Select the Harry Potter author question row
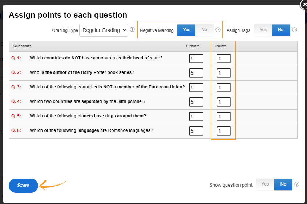 (82, 72)
